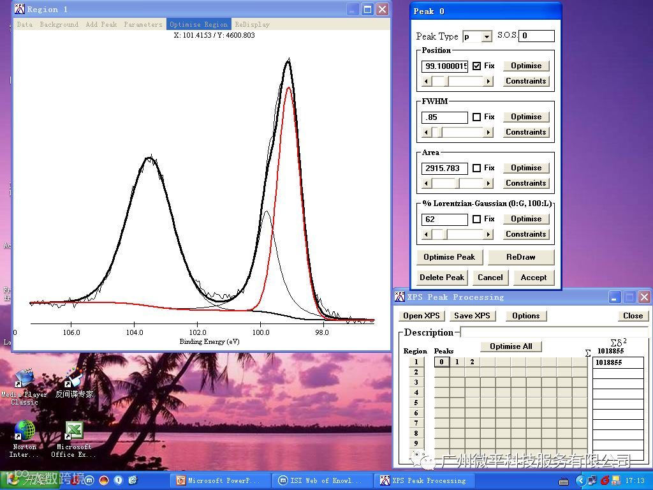Click the Maxthon quick launch icon in taskbar
The width and height of the screenshot is (653, 490).
89,480
